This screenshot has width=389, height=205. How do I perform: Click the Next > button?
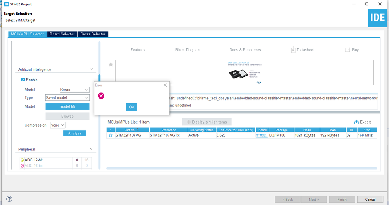(x=314, y=199)
